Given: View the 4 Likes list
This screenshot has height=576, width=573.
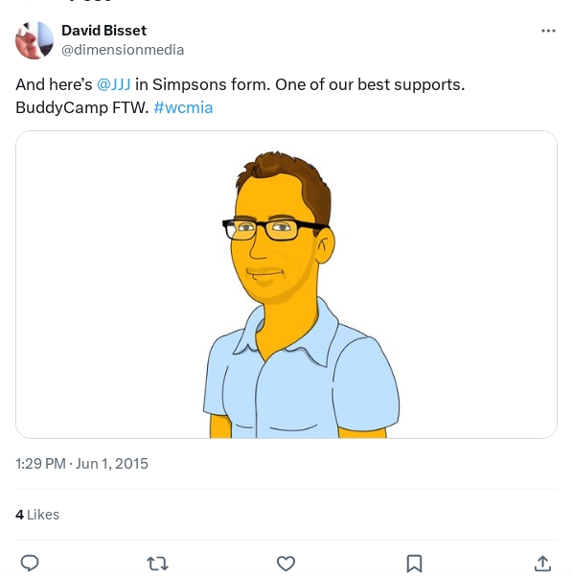Looking at the screenshot, I should click(37, 515).
